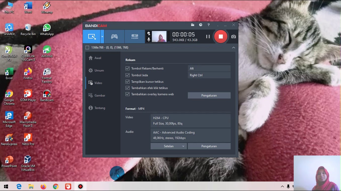Open the Tentang tab
341x191 pixels.
[103, 108]
